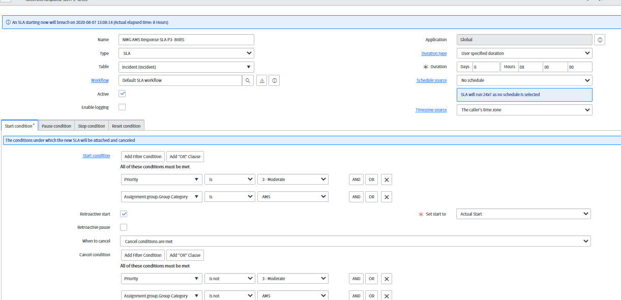
Task: Enable the logging checkbox
Action: pyautogui.click(x=122, y=107)
